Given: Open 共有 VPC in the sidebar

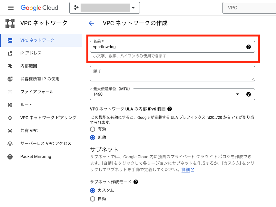Looking at the screenshot, I should coord(41,131).
